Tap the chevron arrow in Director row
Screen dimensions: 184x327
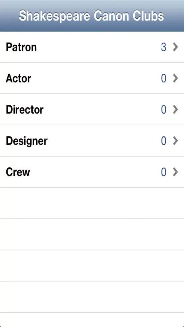(176, 110)
